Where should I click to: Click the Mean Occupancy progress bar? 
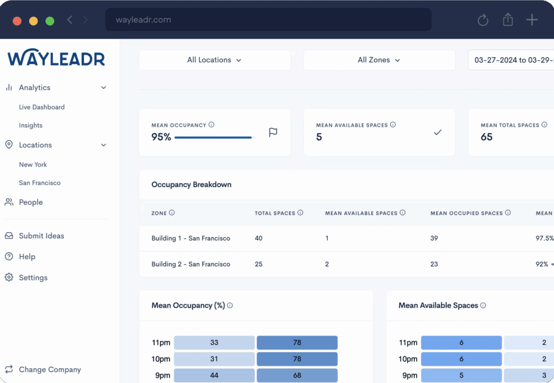click(x=213, y=137)
